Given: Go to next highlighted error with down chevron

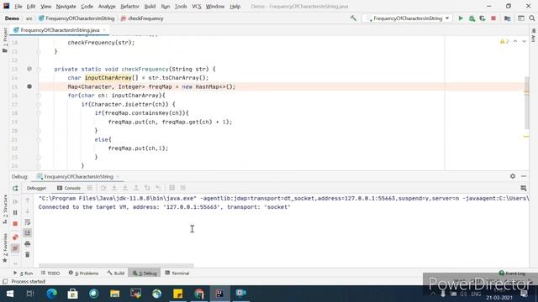Looking at the screenshot, I should (x=524, y=41).
